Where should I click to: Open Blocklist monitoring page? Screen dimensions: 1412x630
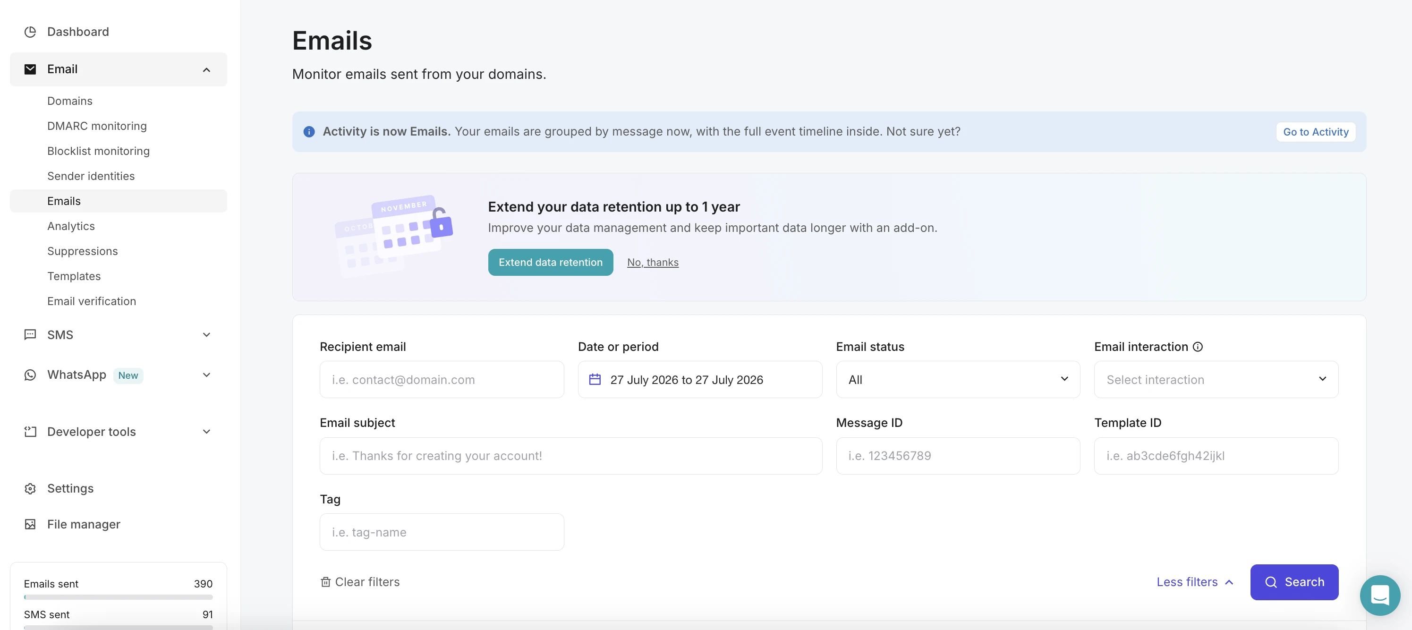pyautogui.click(x=98, y=151)
